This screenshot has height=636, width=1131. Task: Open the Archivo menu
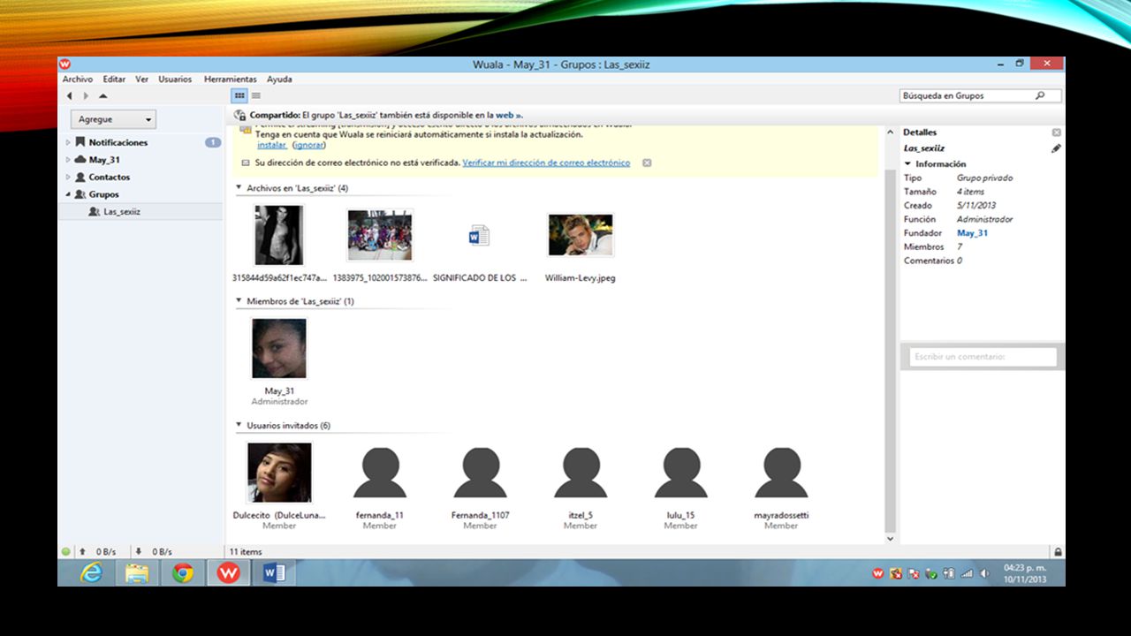(x=78, y=79)
